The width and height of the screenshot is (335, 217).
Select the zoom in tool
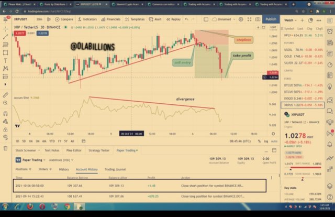[x=6, y=103]
